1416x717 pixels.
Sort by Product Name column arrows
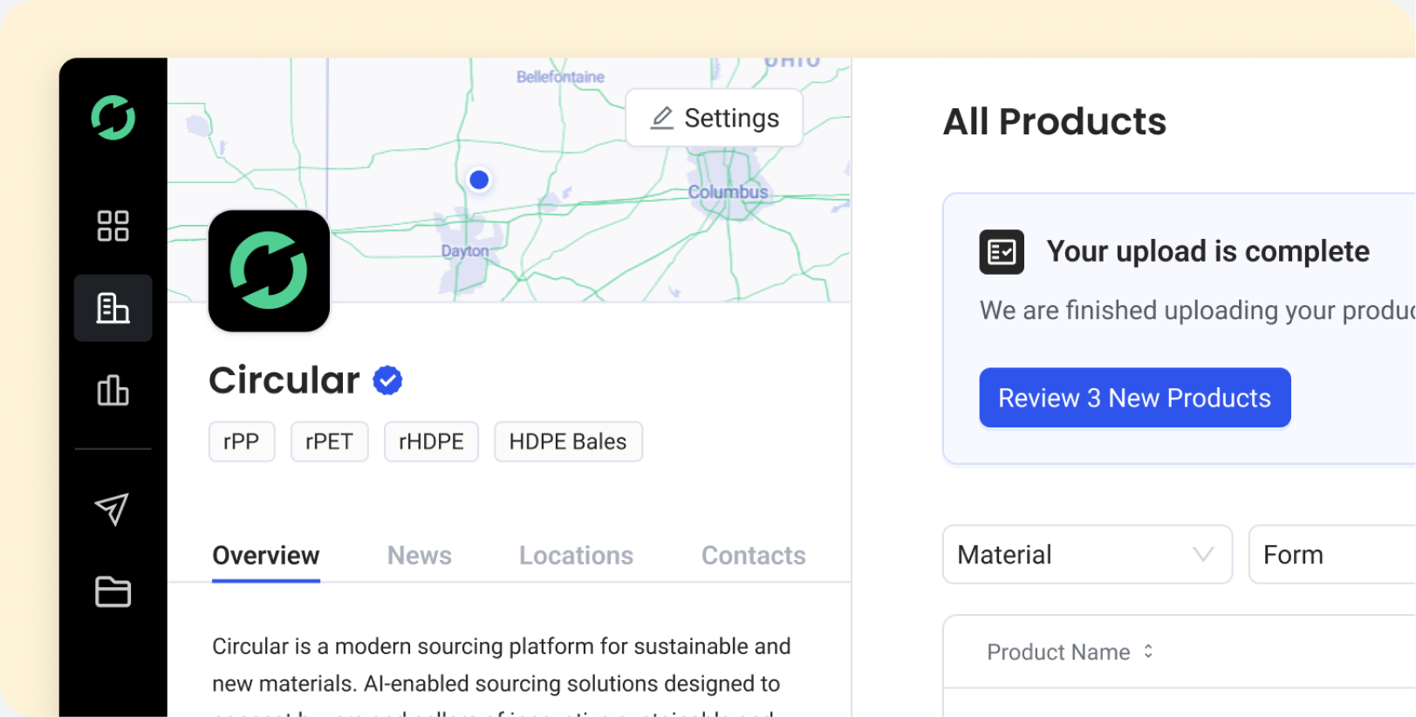tap(1148, 652)
